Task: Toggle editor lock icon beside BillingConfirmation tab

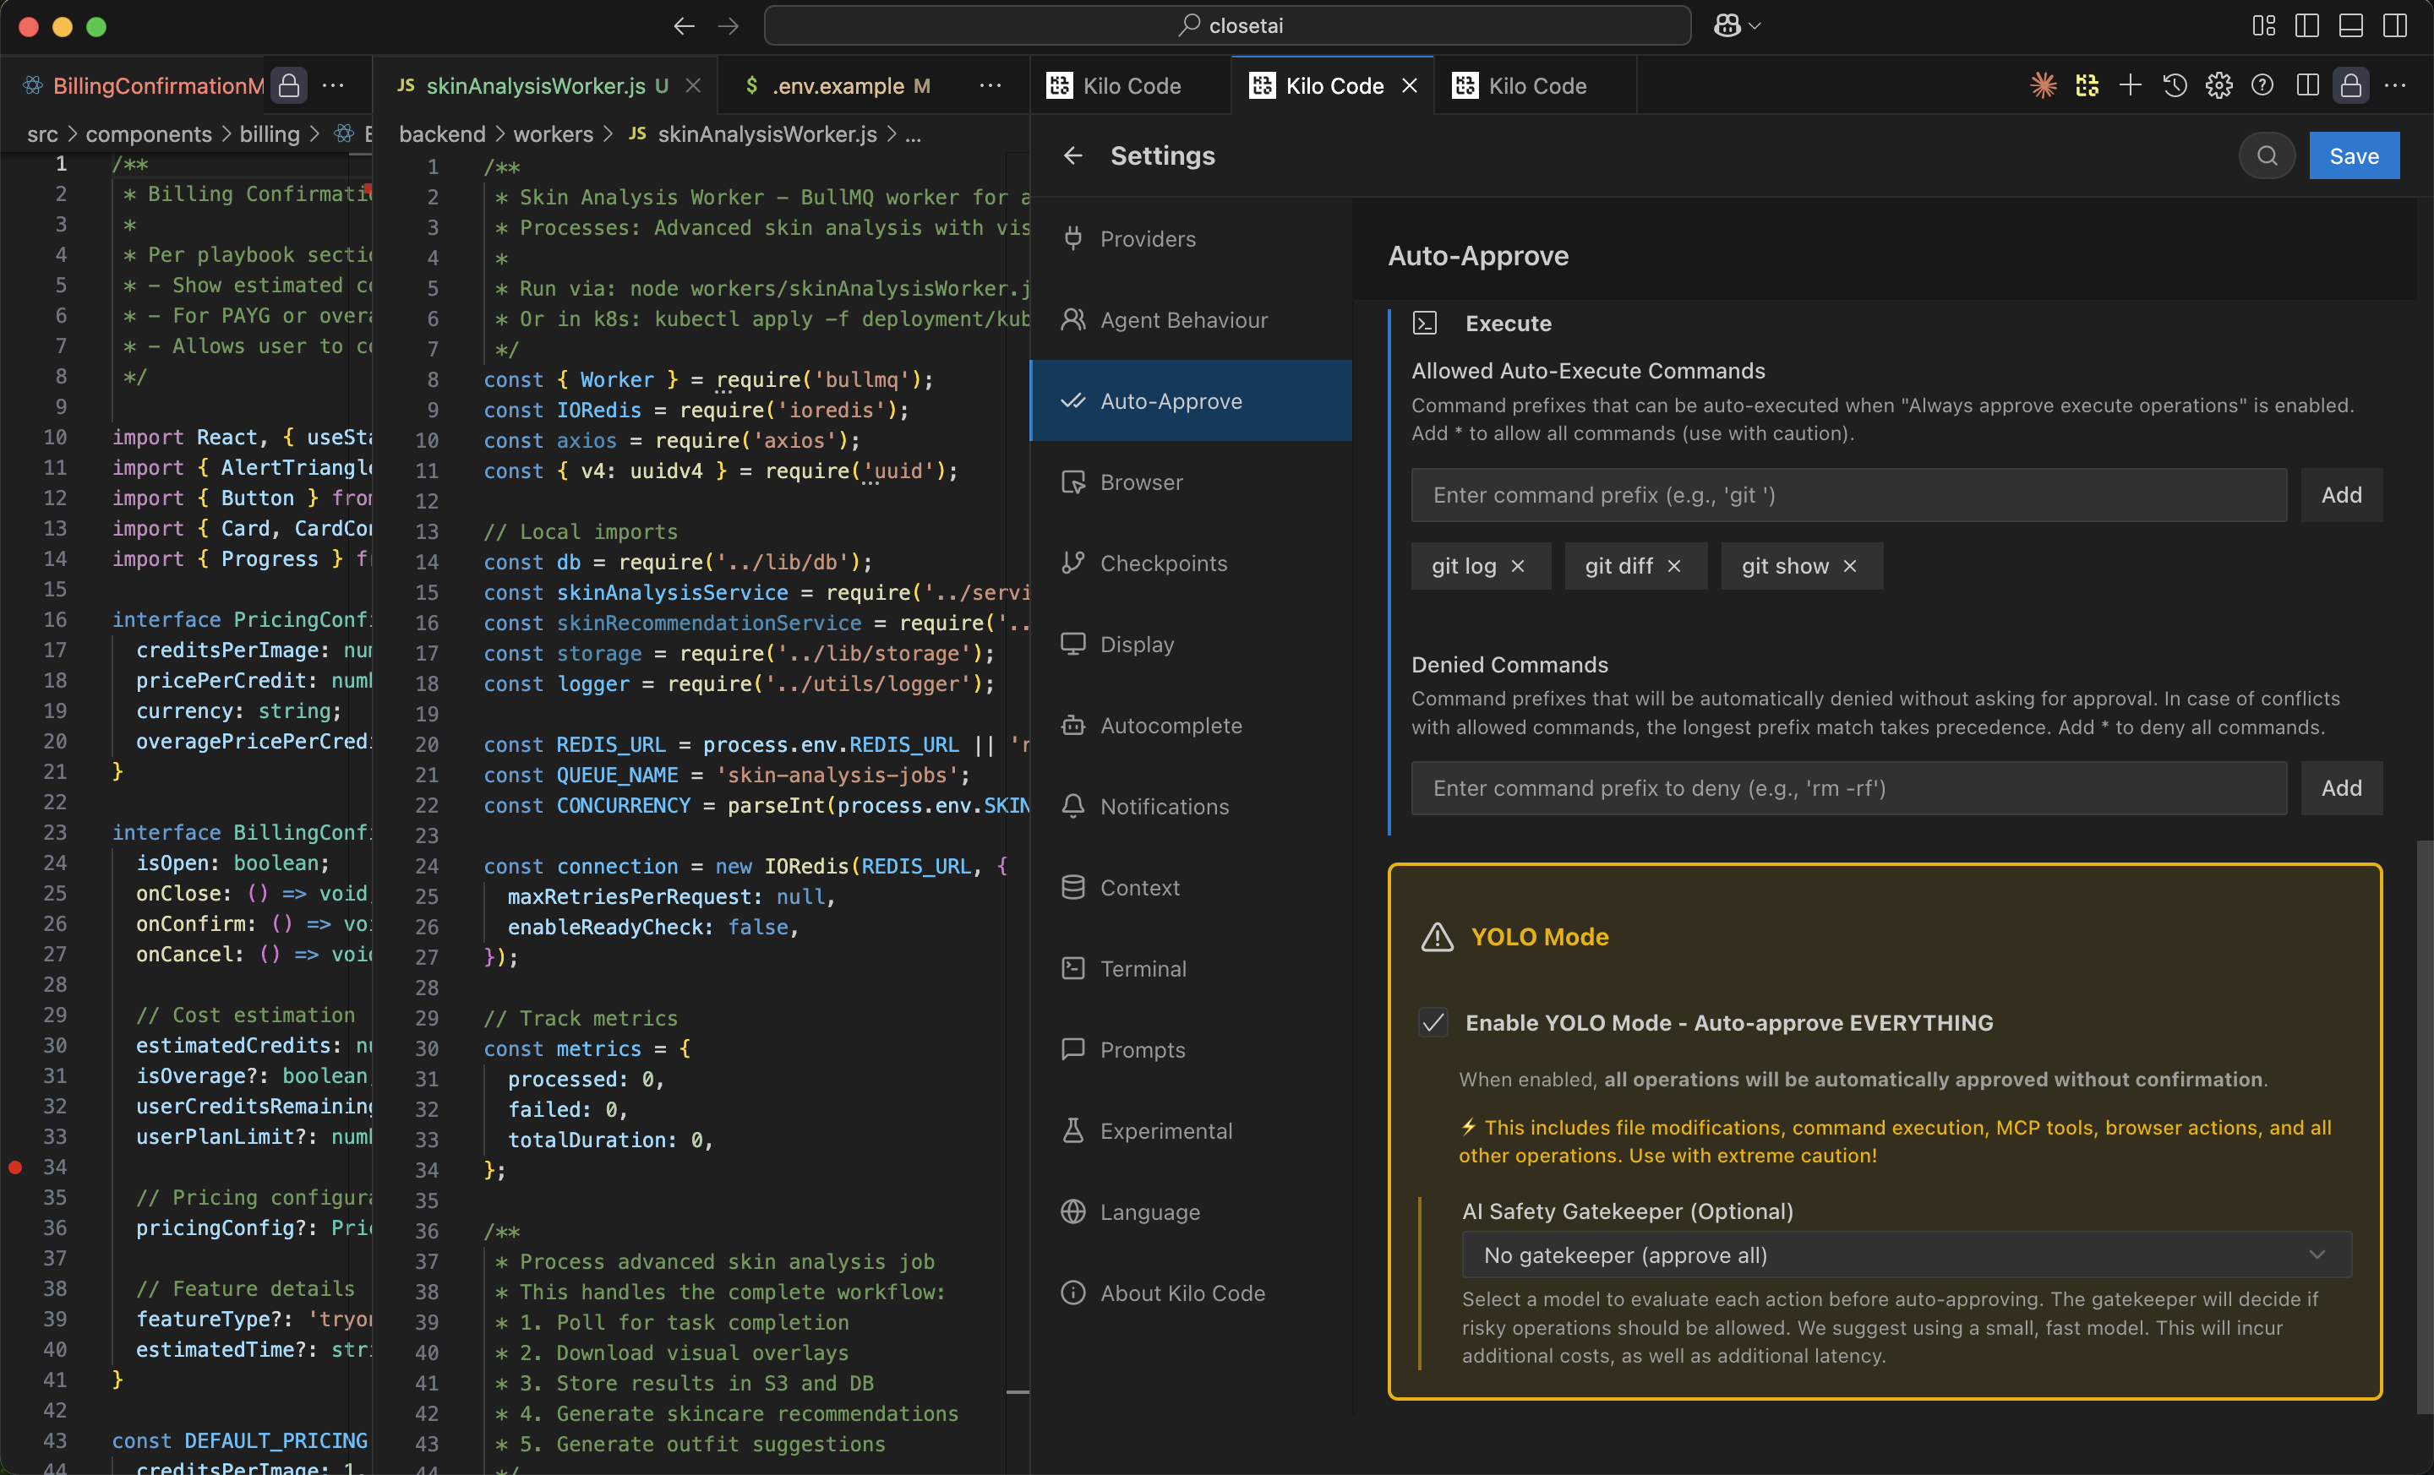Action: tap(289, 86)
